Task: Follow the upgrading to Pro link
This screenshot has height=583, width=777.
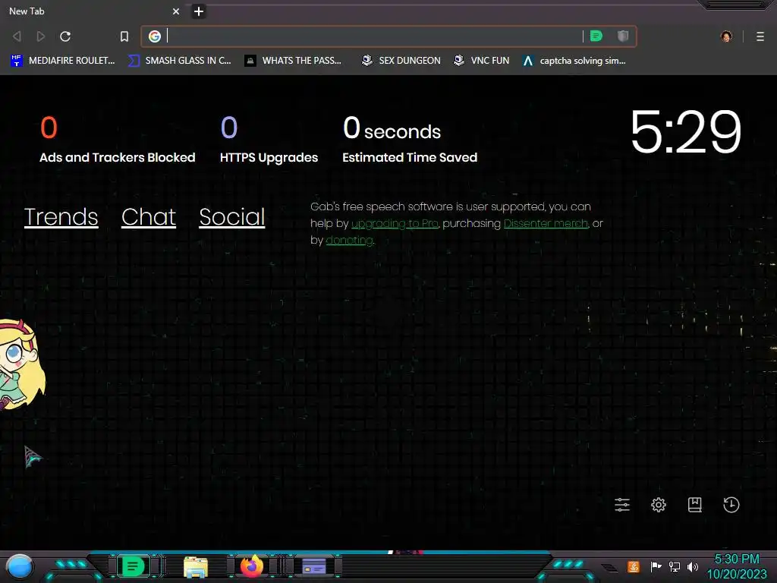Action: pos(395,224)
